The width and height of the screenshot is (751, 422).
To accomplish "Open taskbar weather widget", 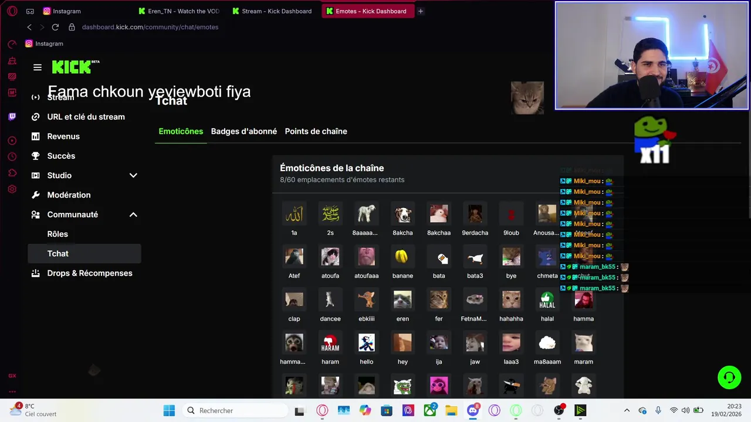I will click(x=33, y=410).
